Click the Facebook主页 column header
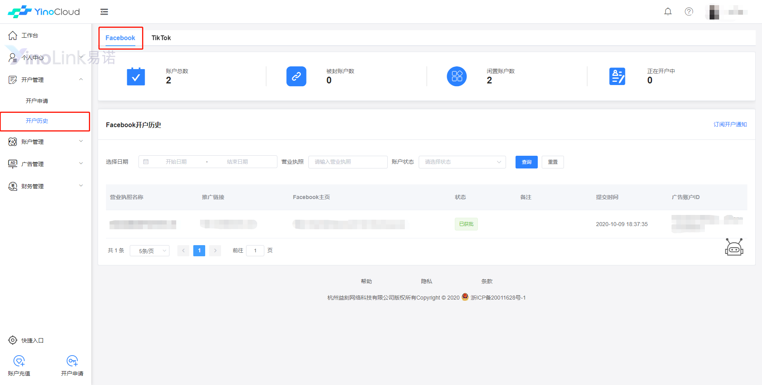The width and height of the screenshot is (762, 385). pos(312,197)
